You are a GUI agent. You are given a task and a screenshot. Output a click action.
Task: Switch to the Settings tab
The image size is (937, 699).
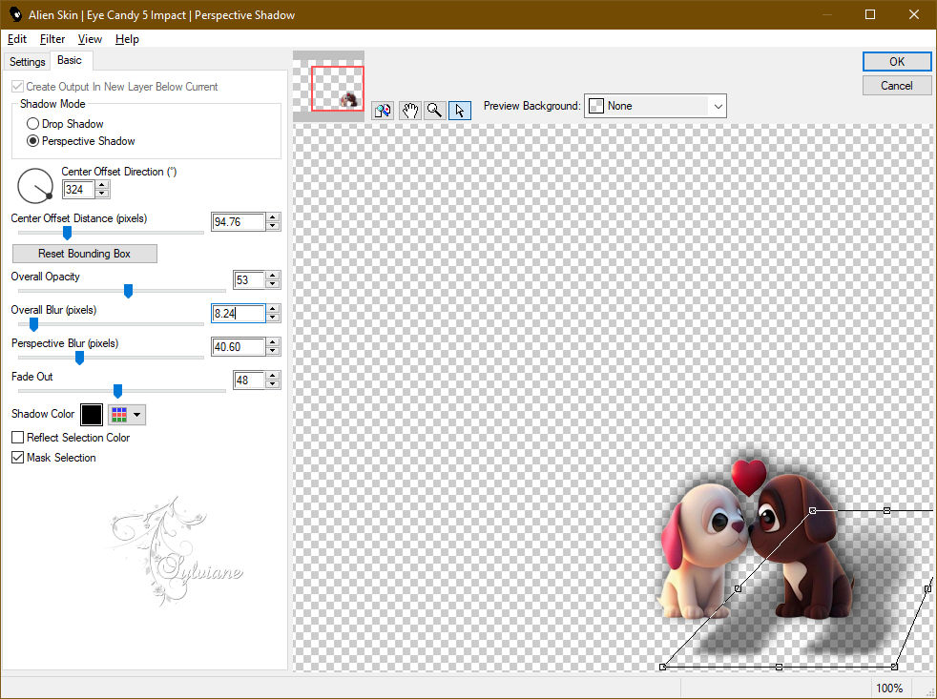(x=27, y=62)
